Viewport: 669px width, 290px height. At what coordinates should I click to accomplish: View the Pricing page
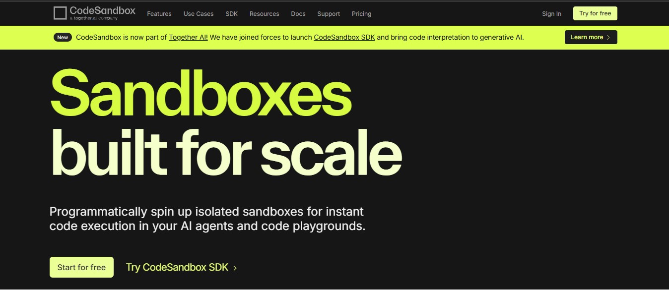pos(362,14)
